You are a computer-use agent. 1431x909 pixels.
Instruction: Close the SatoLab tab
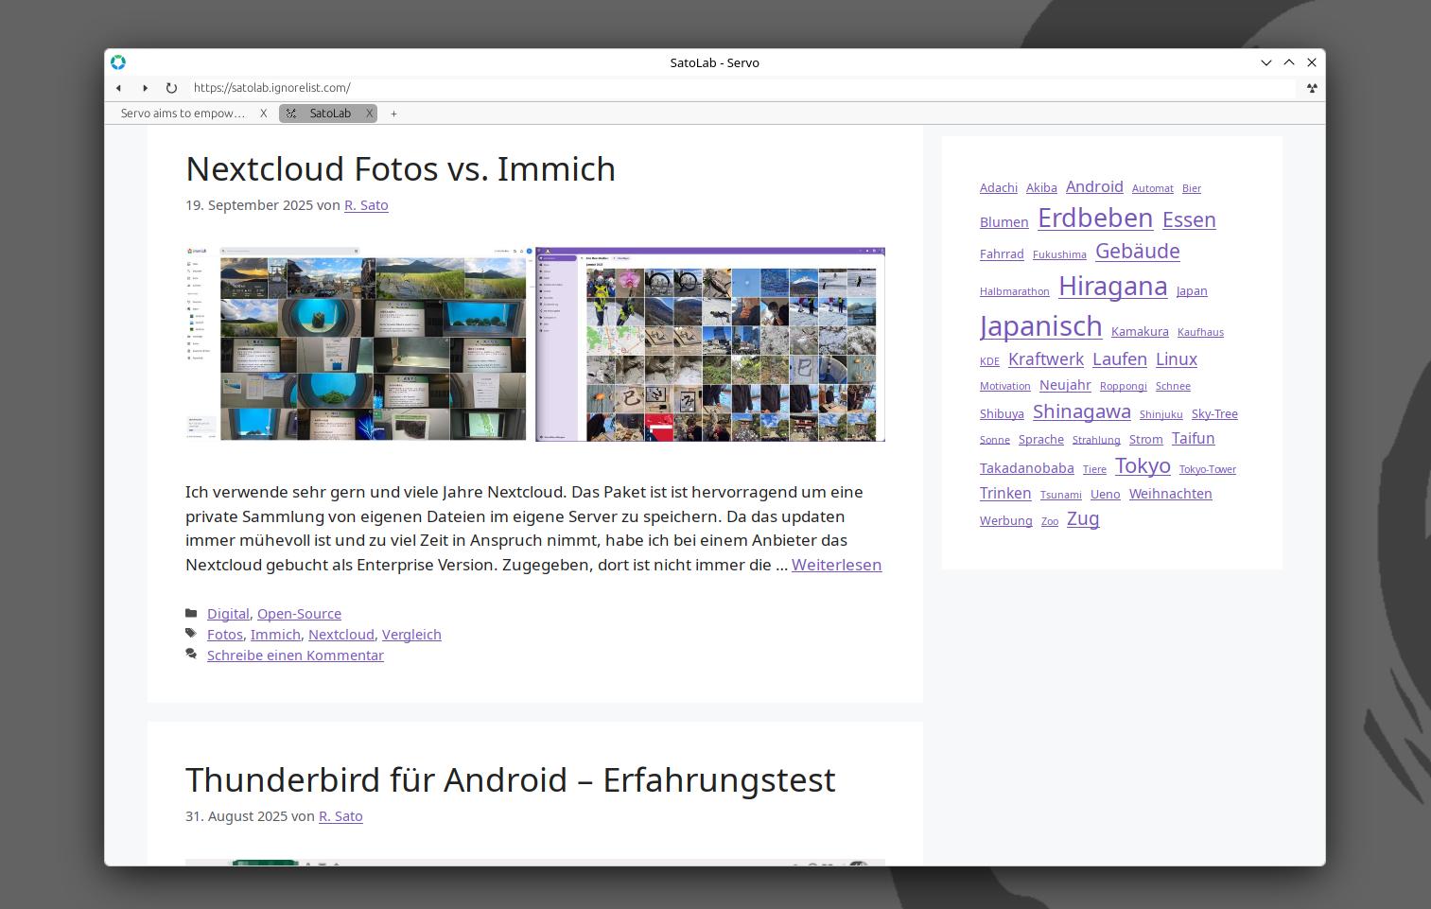click(x=369, y=114)
